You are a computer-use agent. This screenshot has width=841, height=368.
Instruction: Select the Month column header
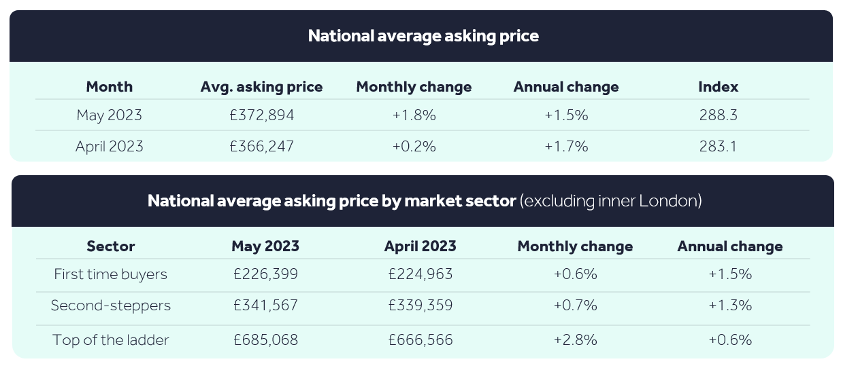110,87
